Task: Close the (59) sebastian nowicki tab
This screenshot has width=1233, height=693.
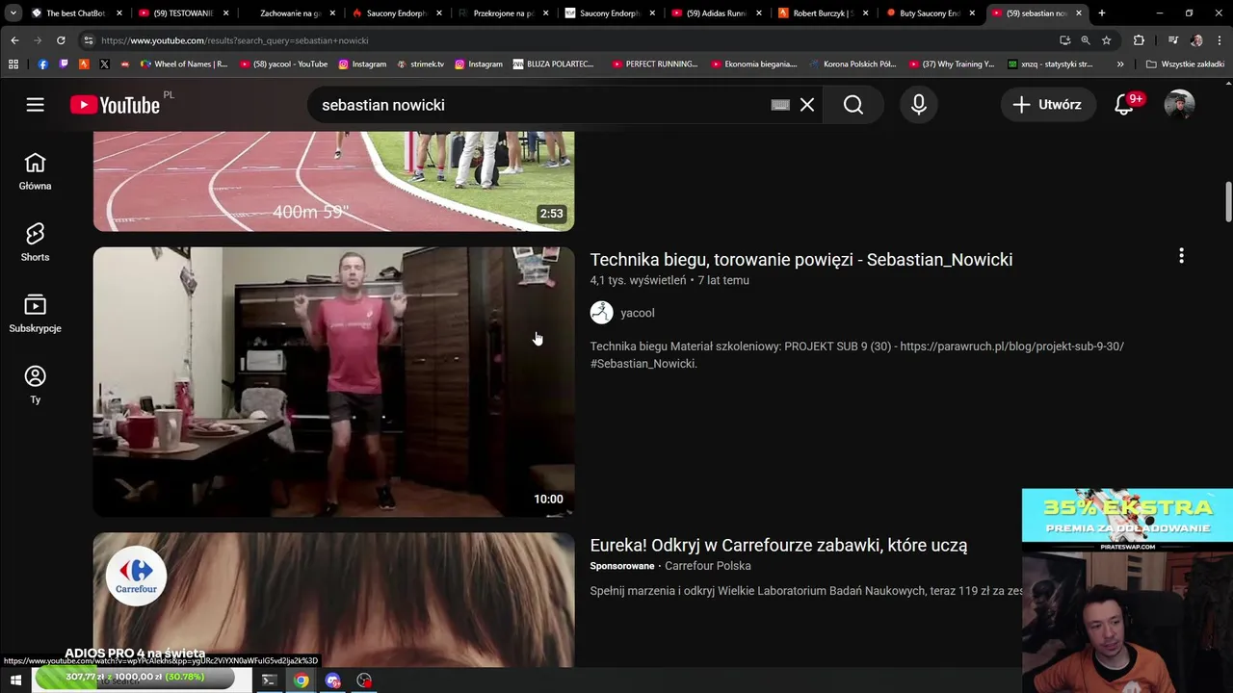Action: tap(1079, 13)
